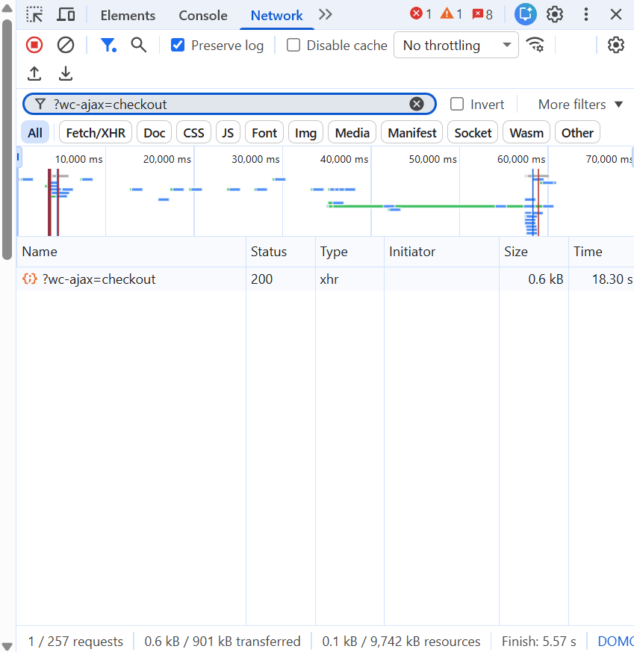634x652 pixels.
Task: Expand the More filters dropdown
Action: pos(580,105)
